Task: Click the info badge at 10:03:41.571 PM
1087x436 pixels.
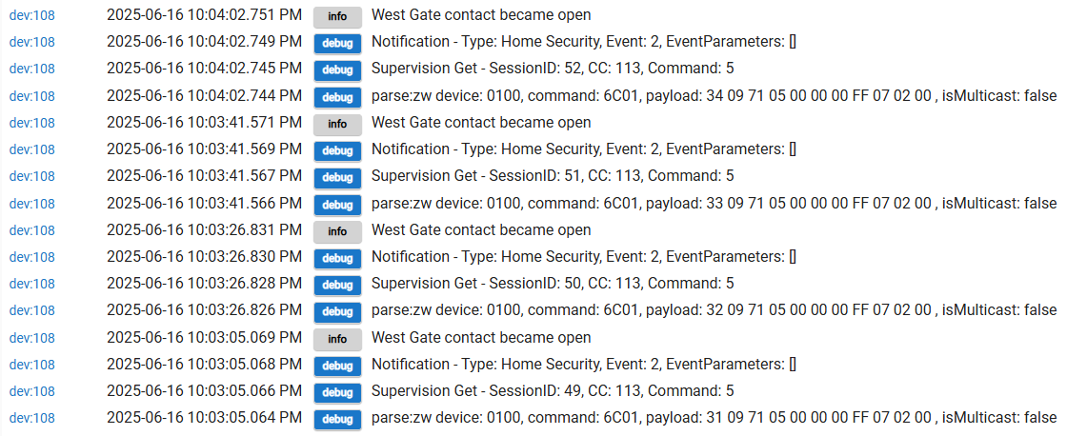Action: click(337, 124)
